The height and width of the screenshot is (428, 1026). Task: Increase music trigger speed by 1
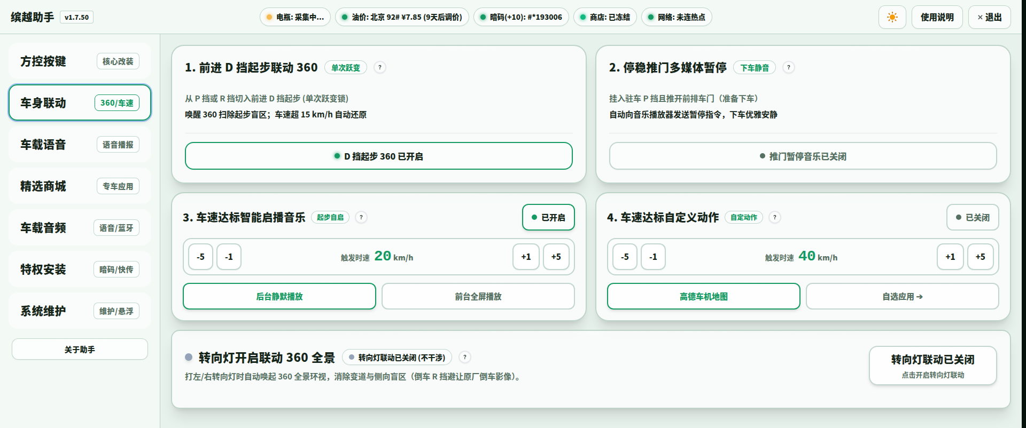[526, 257]
